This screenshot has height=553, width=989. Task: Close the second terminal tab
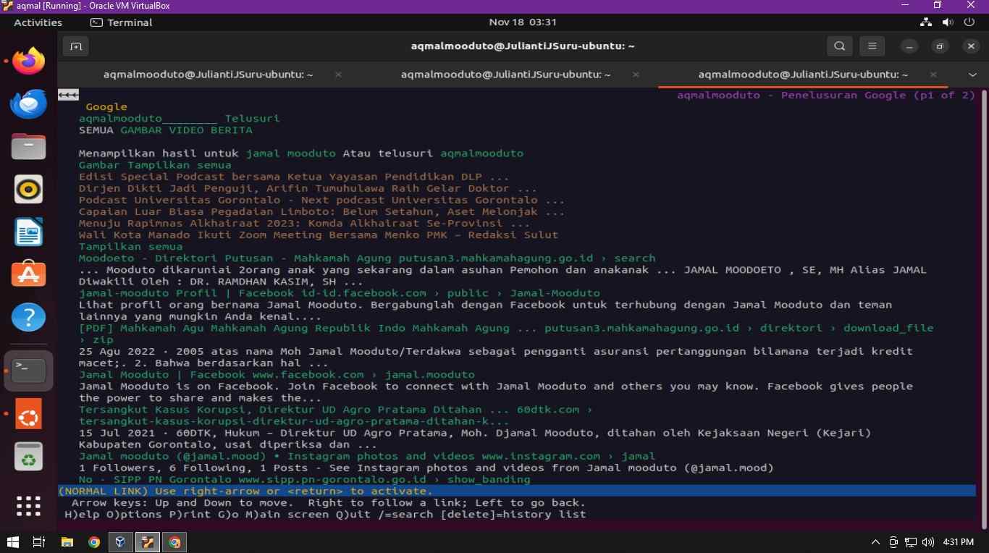(636, 75)
